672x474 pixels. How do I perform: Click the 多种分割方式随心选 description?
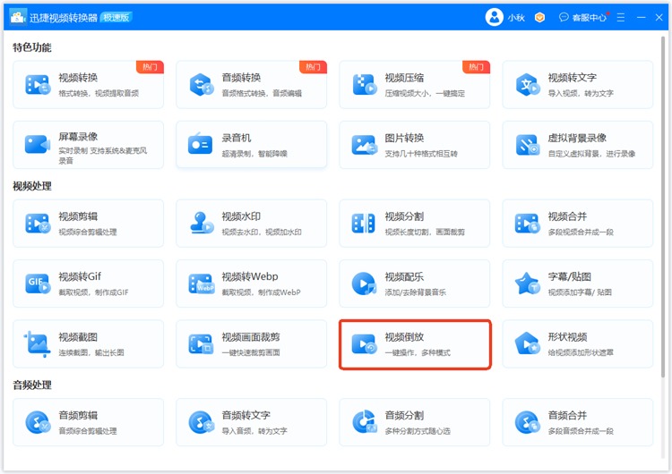click(x=418, y=431)
